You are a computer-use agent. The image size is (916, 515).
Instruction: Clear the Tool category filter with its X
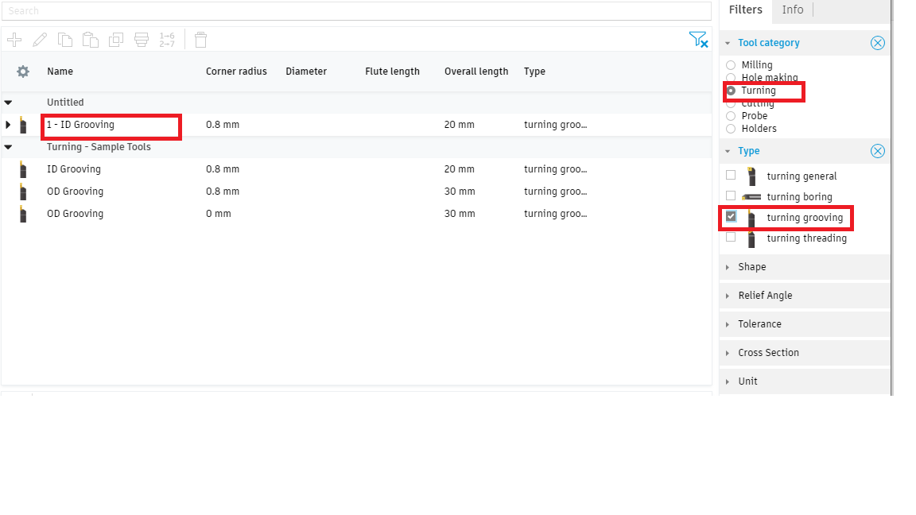click(878, 43)
